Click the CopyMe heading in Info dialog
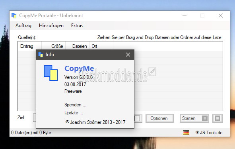Screen dimensions: 235x149 tap(79, 69)
